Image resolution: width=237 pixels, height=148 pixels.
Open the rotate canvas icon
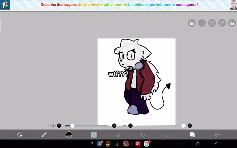pos(212,23)
